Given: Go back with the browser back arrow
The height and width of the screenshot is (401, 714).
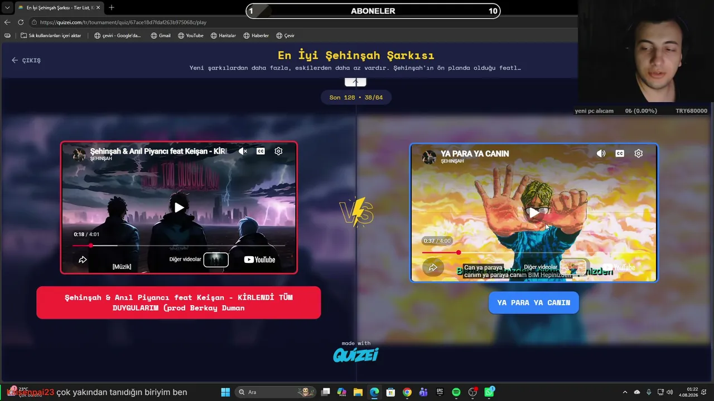Looking at the screenshot, I should [7, 22].
